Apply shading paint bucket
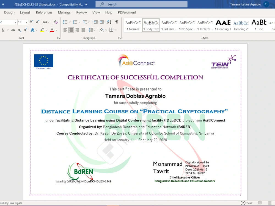The height and width of the screenshot is (206, 275). [102, 30]
